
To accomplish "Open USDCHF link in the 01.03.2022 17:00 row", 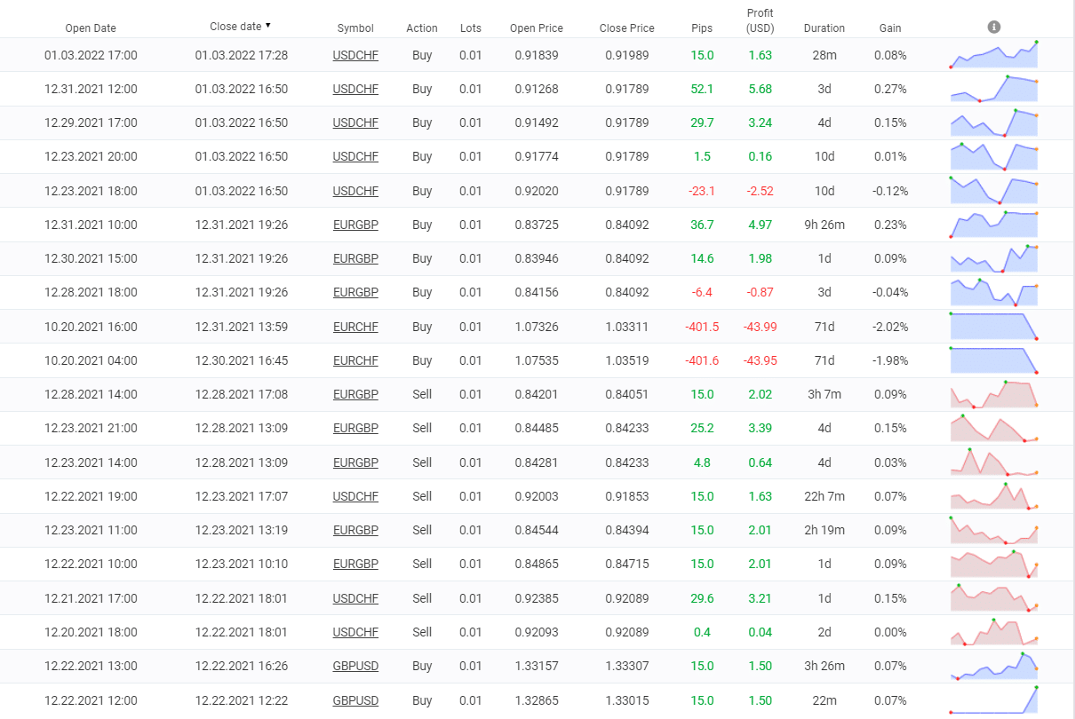I will pos(355,55).
